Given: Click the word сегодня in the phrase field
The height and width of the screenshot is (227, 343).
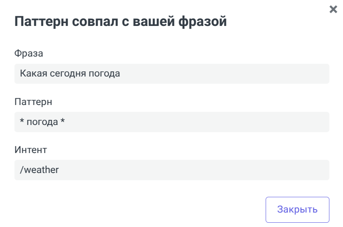Looking at the screenshot, I should coord(66,74).
